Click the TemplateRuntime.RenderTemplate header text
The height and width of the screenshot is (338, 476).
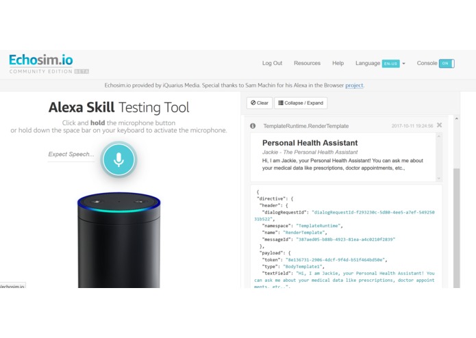305,126
